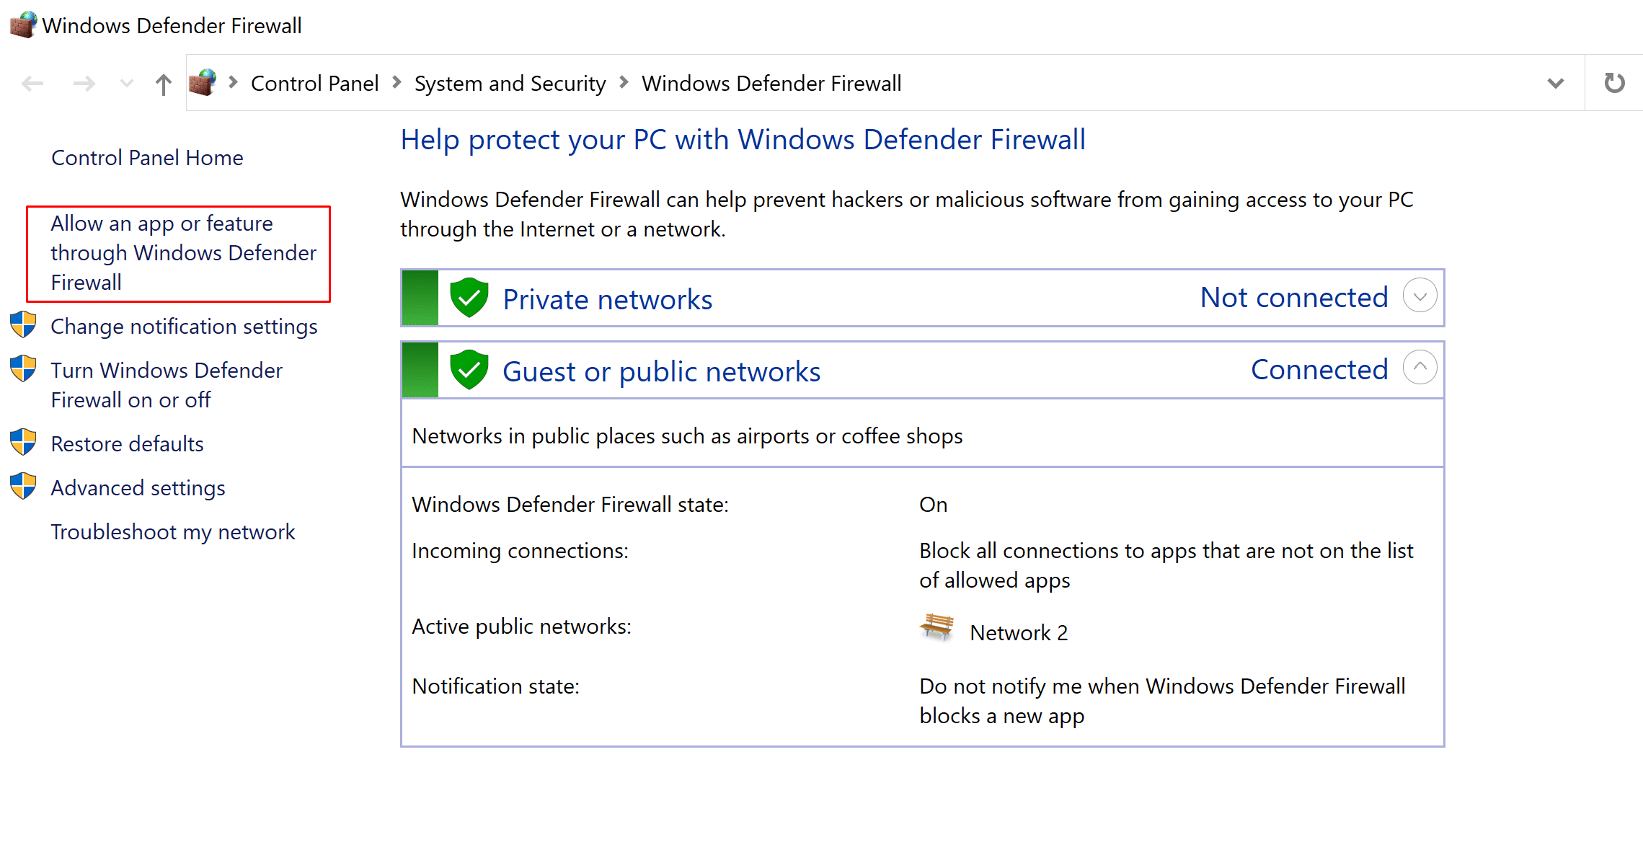
Task: Click Troubleshoot my network link
Action: (172, 532)
